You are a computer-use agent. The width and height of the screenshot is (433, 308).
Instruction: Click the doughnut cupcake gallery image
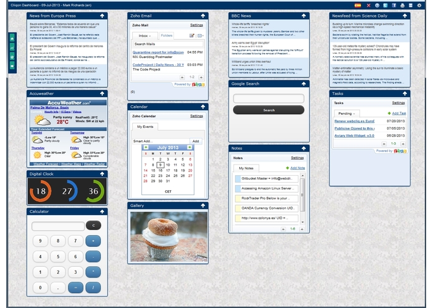click(168, 237)
